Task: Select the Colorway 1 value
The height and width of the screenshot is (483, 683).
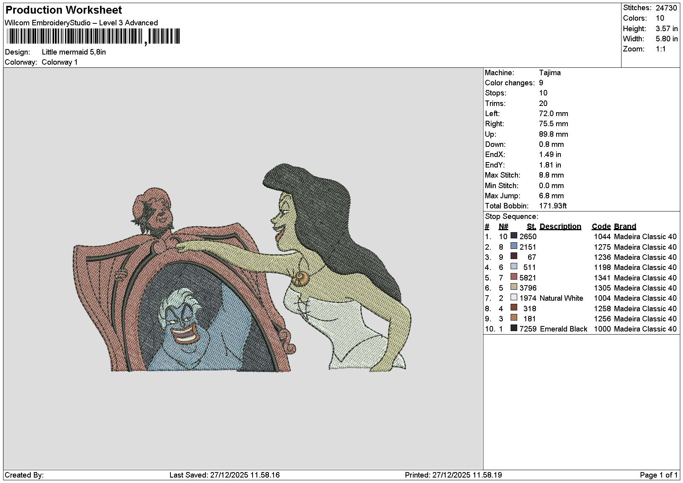Action: pyautogui.click(x=60, y=62)
